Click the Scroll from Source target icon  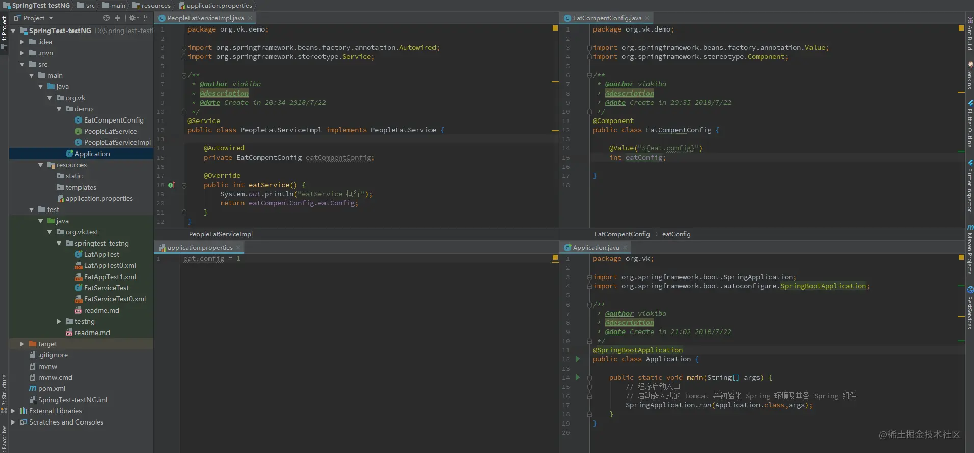(x=106, y=18)
